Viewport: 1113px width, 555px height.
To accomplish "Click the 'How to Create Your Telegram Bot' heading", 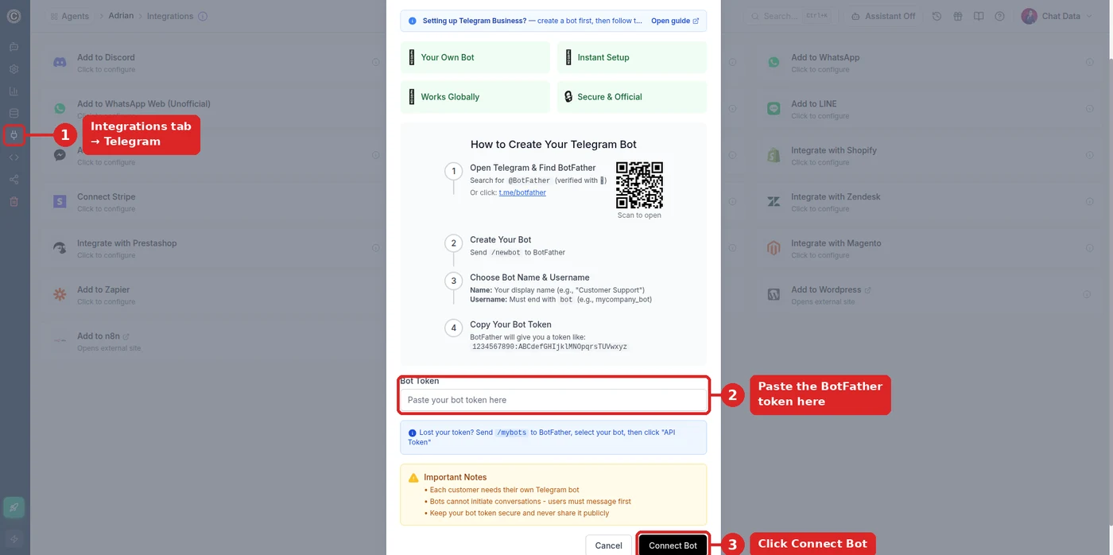I will [553, 144].
